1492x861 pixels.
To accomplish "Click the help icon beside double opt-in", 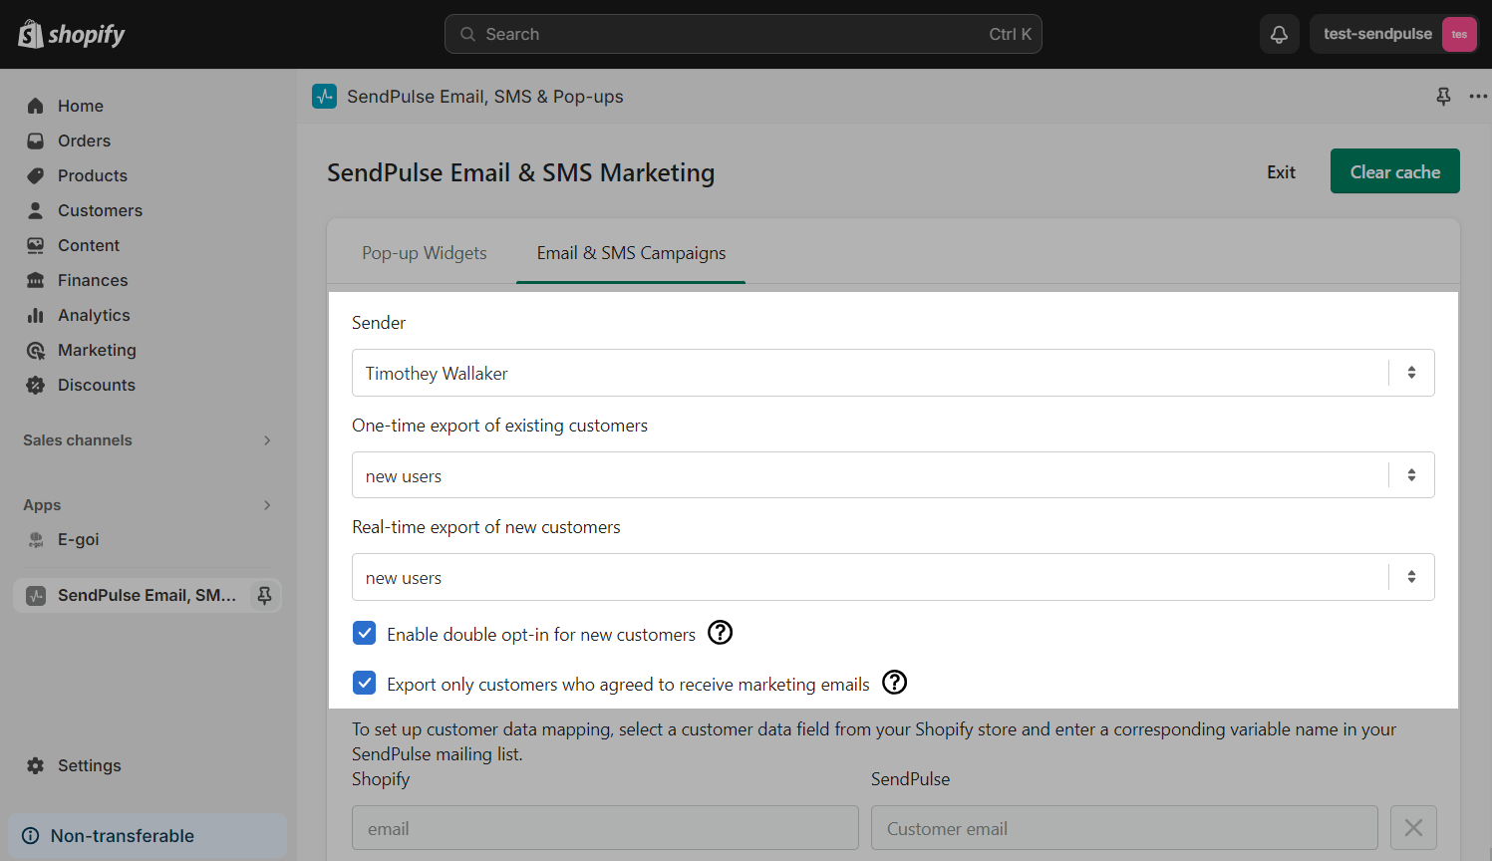I will coord(720,633).
